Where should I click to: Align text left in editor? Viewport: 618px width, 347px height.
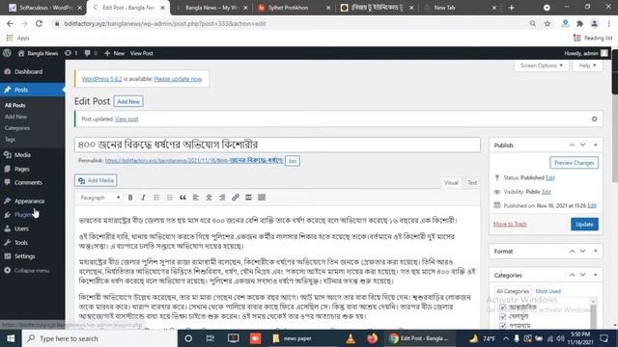pyautogui.click(x=196, y=198)
